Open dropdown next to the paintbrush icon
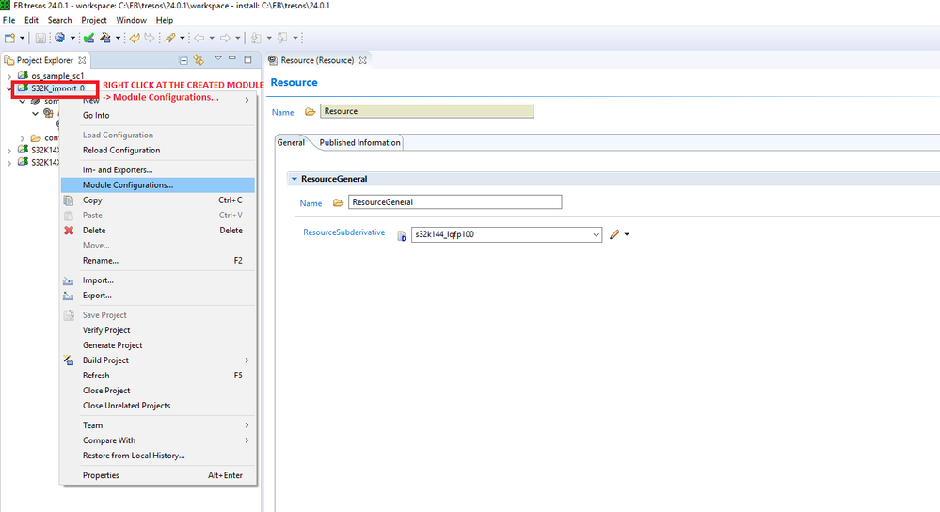This screenshot has height=512, width=940. (x=183, y=38)
